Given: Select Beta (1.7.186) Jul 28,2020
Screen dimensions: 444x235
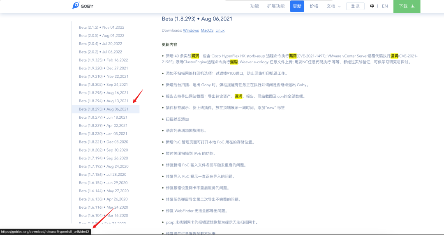Looking at the screenshot, I should pyautogui.click(x=103, y=175).
